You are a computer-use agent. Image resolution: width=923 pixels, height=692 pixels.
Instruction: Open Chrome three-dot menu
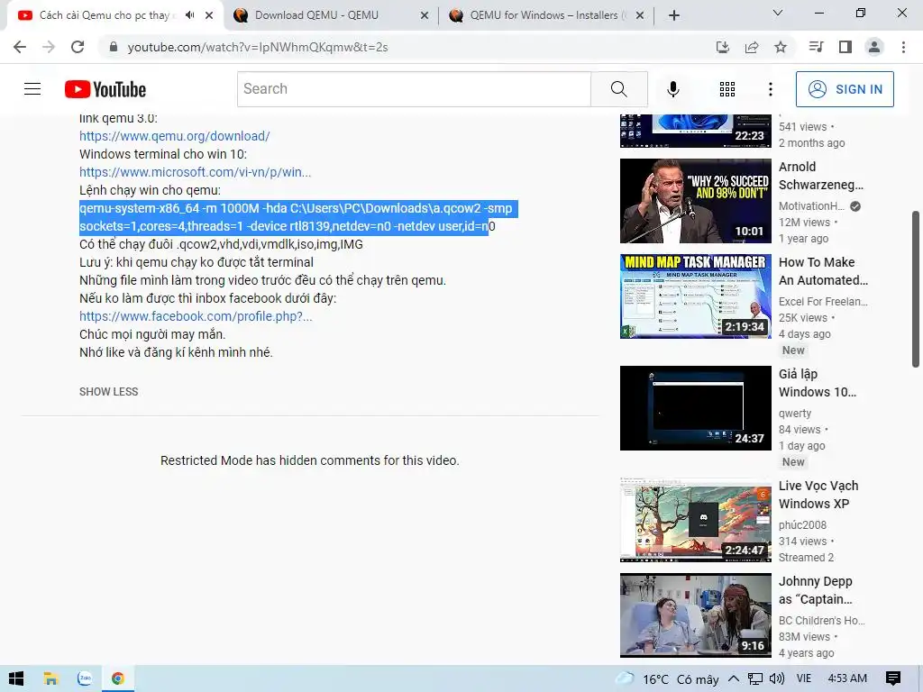[x=903, y=47]
